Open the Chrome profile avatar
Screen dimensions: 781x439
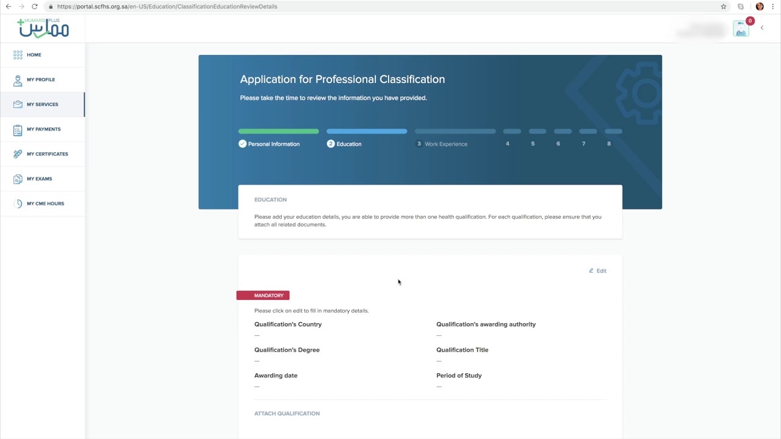[760, 7]
